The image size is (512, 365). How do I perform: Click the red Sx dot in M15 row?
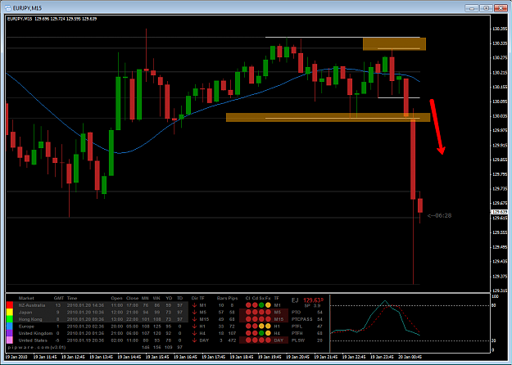[x=261, y=319]
